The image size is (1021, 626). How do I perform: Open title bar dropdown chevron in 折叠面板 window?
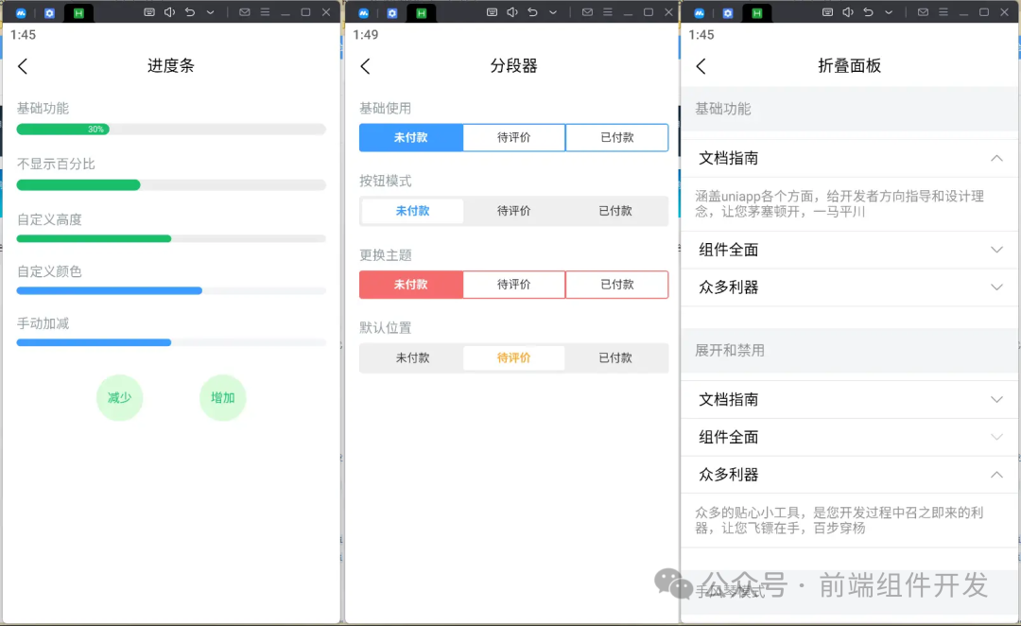(889, 12)
